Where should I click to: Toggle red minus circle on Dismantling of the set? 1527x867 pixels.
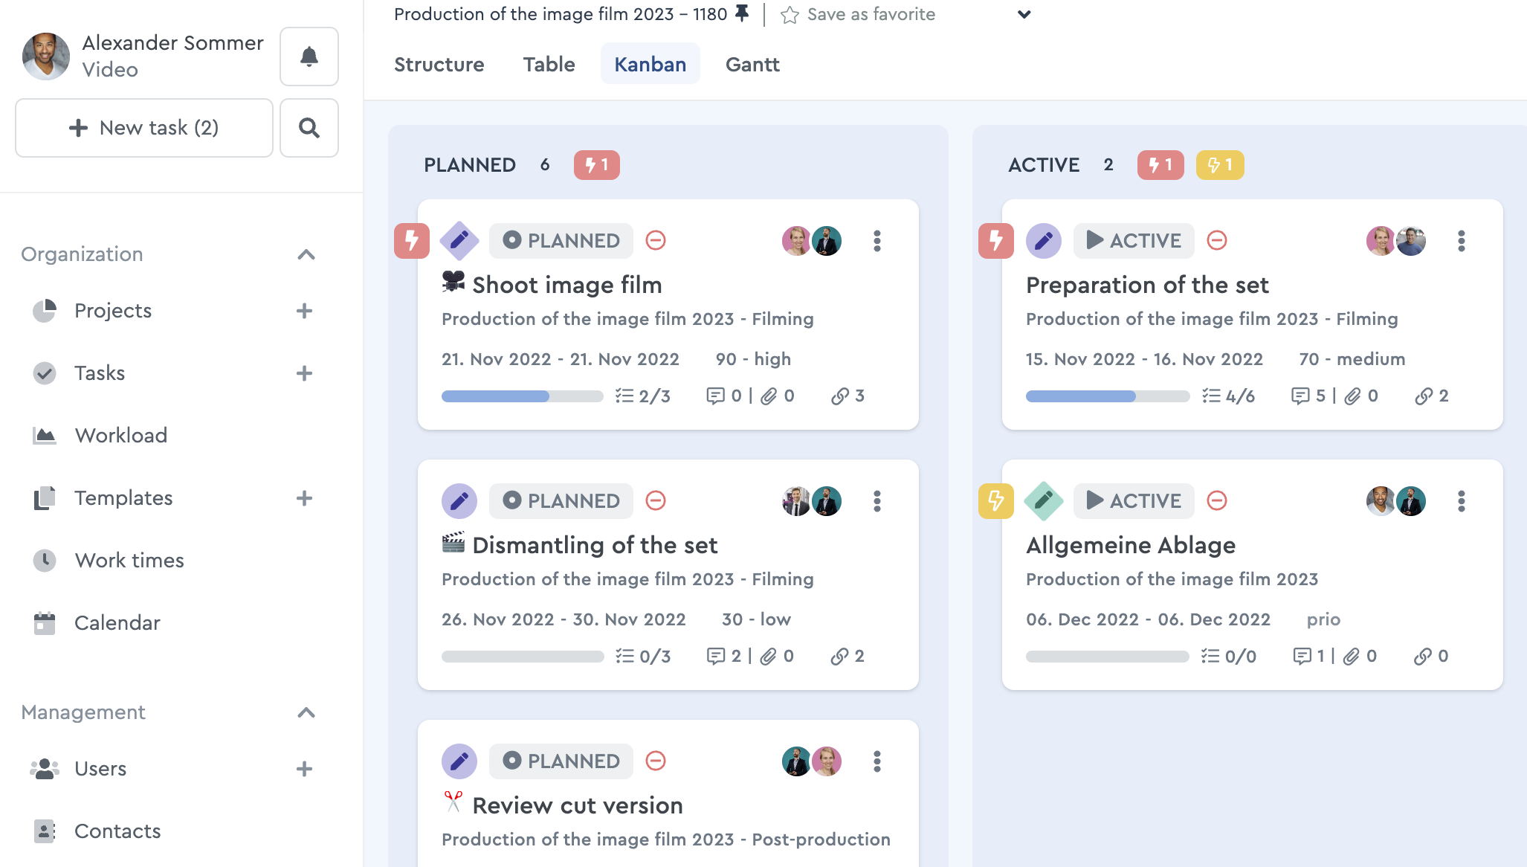(x=656, y=501)
